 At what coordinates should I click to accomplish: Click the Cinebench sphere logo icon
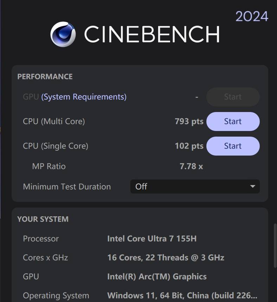[63, 34]
